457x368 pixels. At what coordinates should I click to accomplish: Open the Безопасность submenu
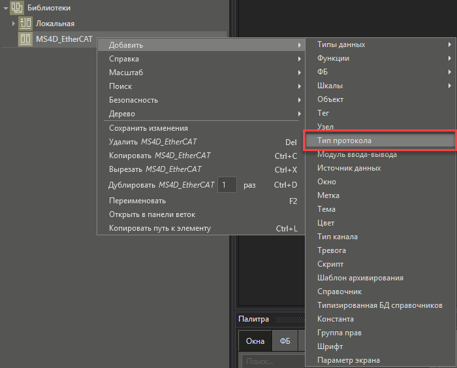[201, 100]
